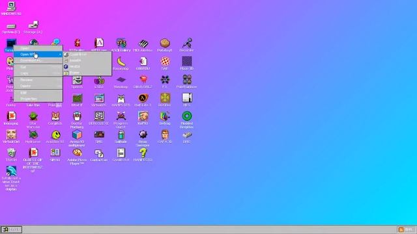Open the Virtual Girl icon
The image size is (417, 234).
point(11,136)
